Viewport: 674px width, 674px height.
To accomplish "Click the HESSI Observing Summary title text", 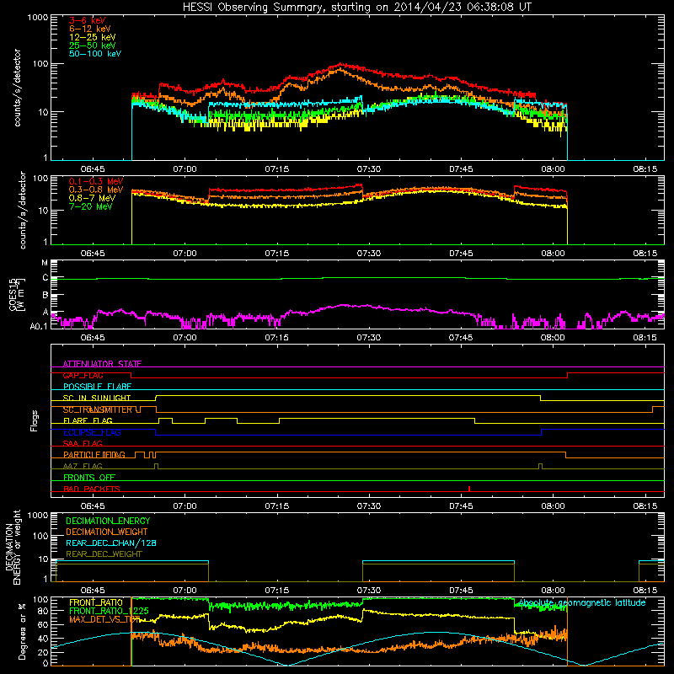I will [x=357, y=8].
